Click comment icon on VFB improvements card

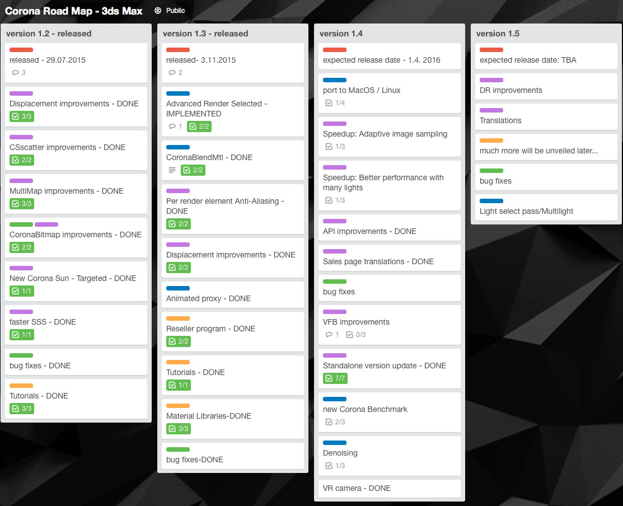pos(329,334)
